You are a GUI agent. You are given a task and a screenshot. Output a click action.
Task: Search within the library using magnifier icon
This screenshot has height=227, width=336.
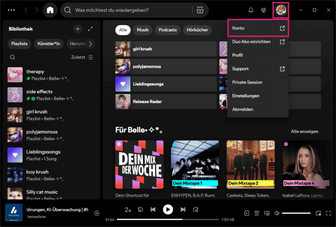tap(13, 57)
